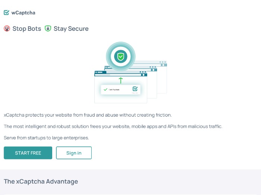The image size is (261, 195).
Task: Click the START FREE button
Action: tap(28, 153)
